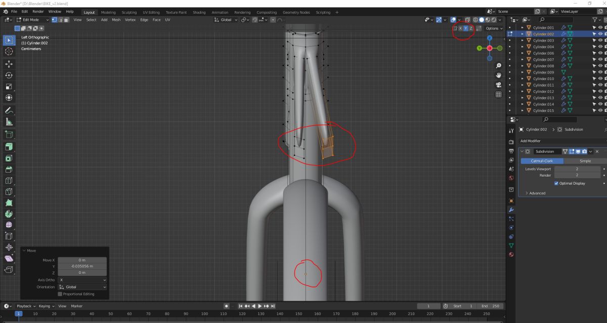Select Catmull-Clark subdivision type
607x323 pixels.
542,161
